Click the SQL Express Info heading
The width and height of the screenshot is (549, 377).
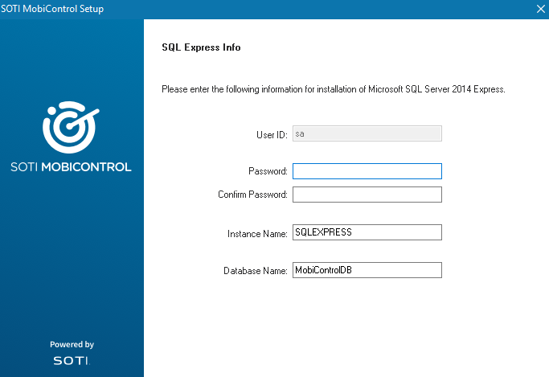coord(201,47)
